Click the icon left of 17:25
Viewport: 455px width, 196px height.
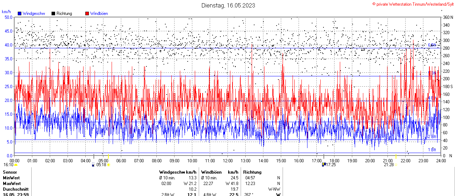pos(323,164)
